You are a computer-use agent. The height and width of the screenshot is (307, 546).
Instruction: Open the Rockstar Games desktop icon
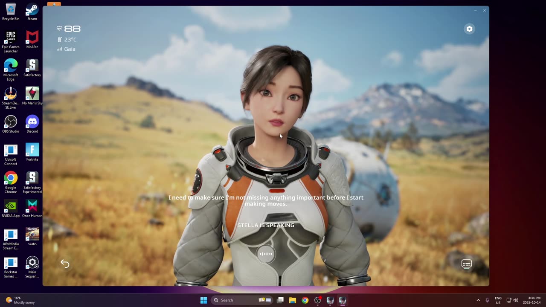[x=11, y=267]
